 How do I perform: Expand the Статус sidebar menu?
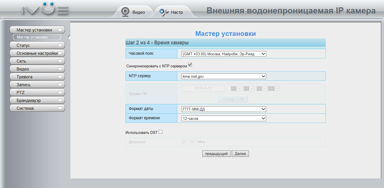point(37,45)
